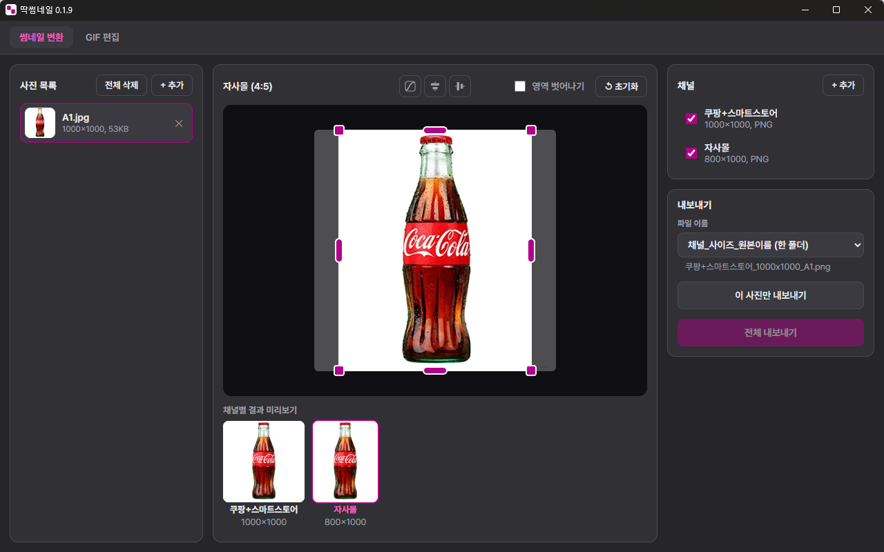Click the 전체 삭제 button
The image size is (884, 552).
(122, 86)
